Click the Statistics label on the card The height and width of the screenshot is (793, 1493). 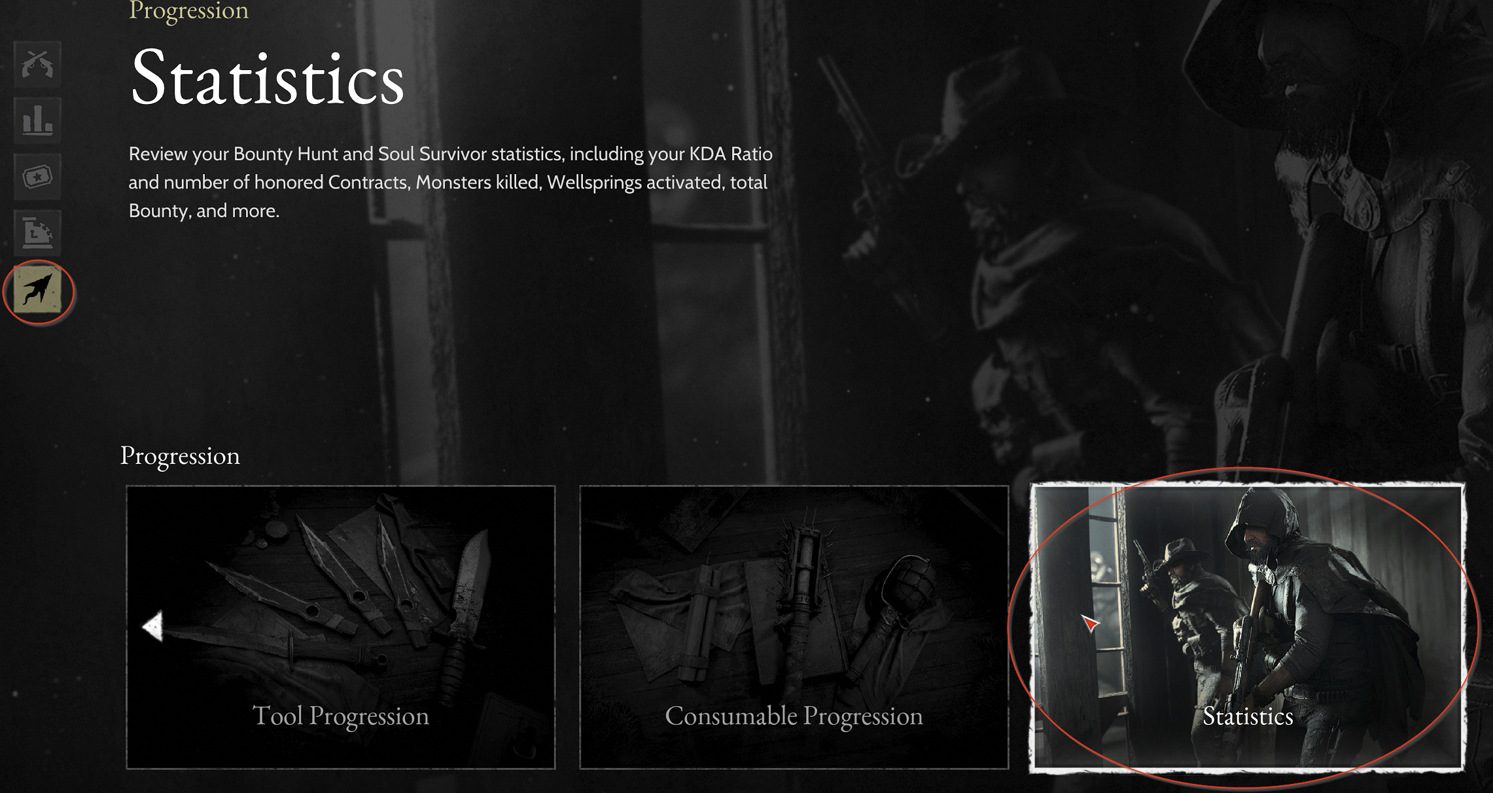pyautogui.click(x=1248, y=716)
